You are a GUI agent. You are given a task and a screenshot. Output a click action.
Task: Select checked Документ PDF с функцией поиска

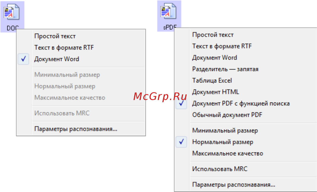246,104
